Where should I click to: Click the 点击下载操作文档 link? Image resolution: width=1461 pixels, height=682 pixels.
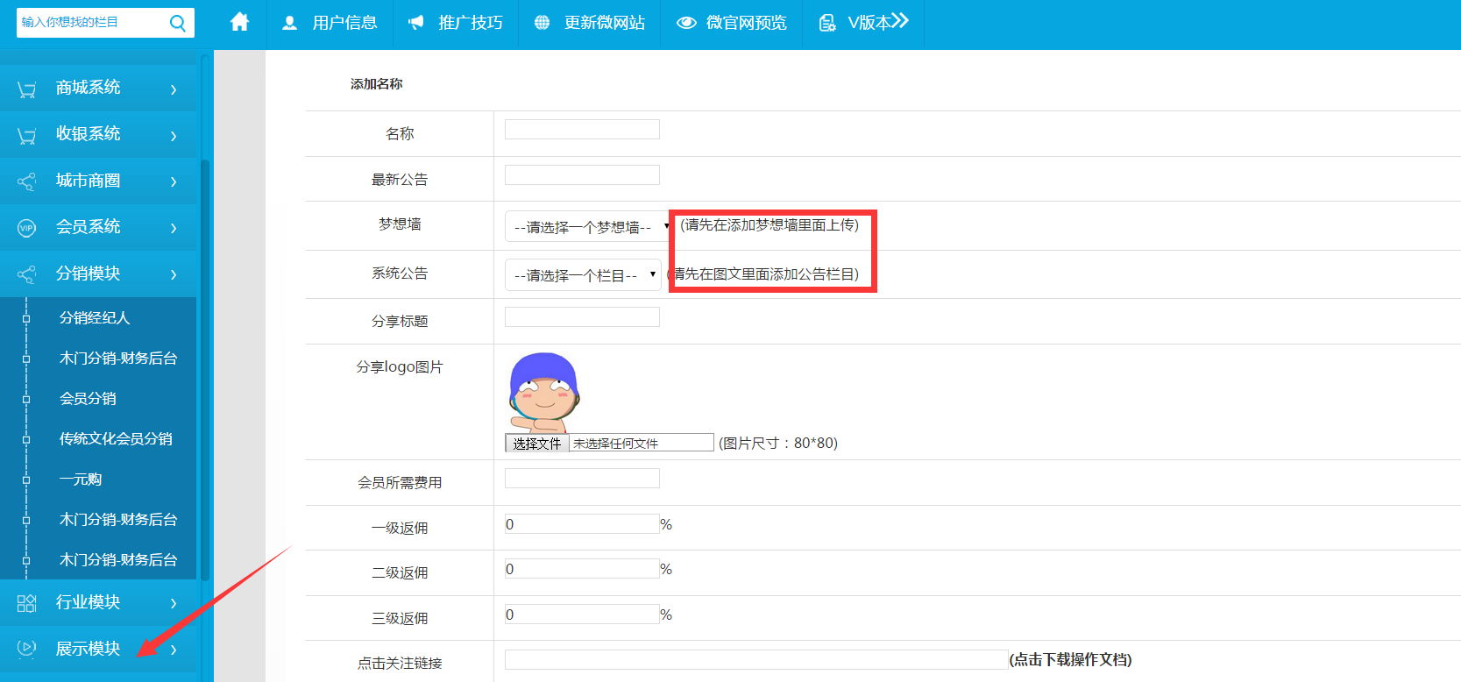tap(1070, 660)
